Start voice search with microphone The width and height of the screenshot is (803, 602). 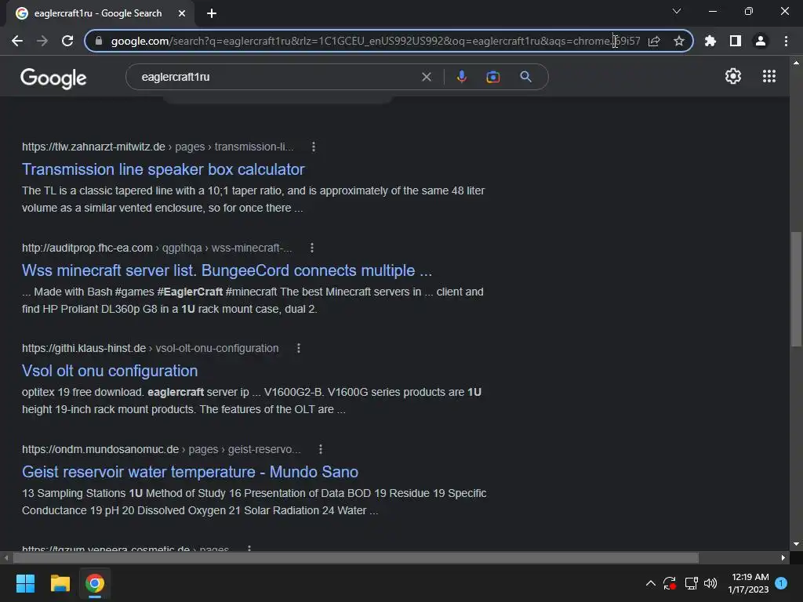pos(461,77)
